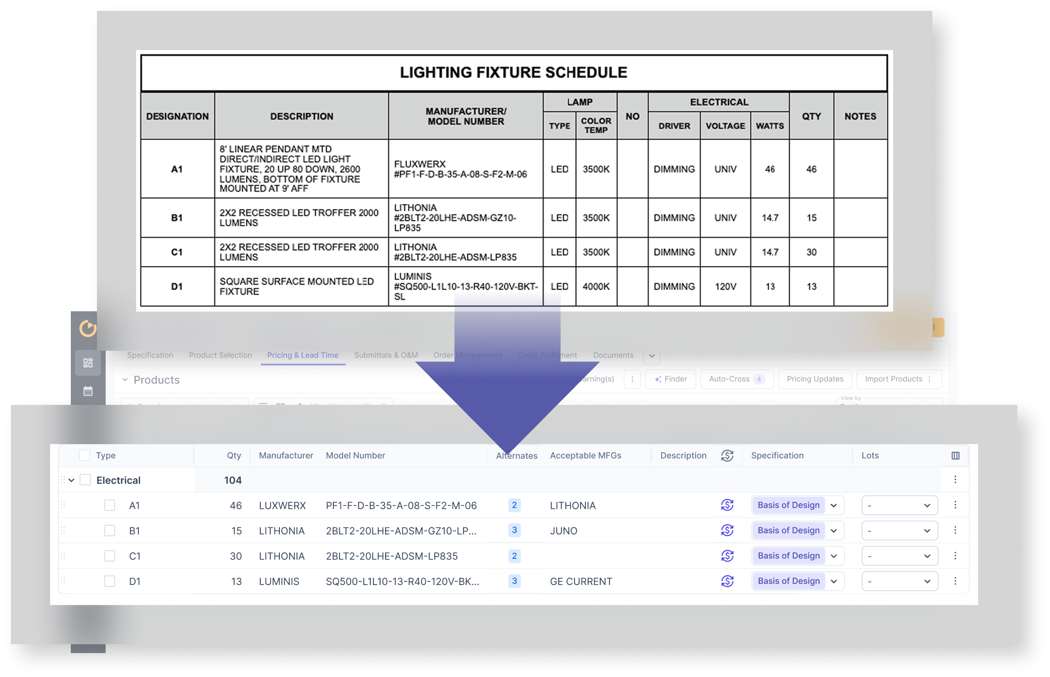Viewport: 1050px width, 677px height.
Task: Open A1 Basis of Design dropdown arrow
Action: click(x=834, y=505)
